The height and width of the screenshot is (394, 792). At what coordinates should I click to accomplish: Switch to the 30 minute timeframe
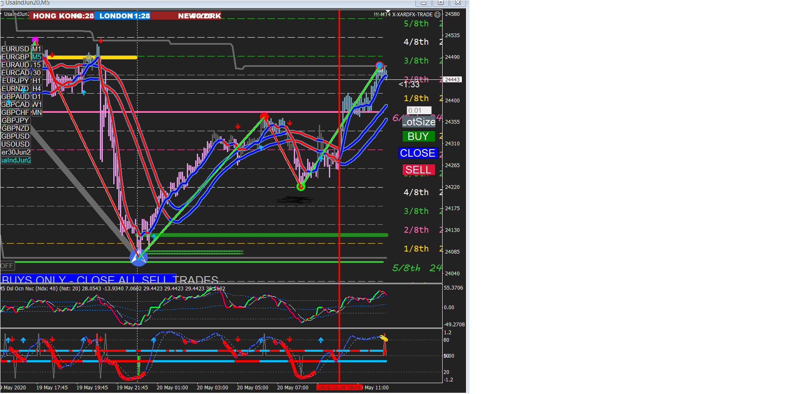[x=37, y=73]
